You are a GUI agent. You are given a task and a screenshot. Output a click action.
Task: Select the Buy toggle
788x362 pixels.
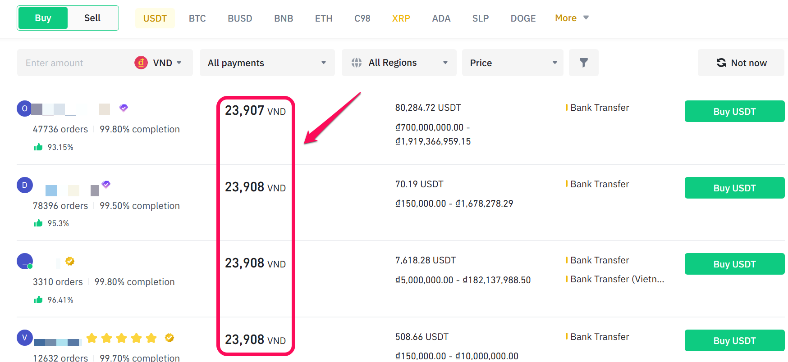(x=43, y=18)
